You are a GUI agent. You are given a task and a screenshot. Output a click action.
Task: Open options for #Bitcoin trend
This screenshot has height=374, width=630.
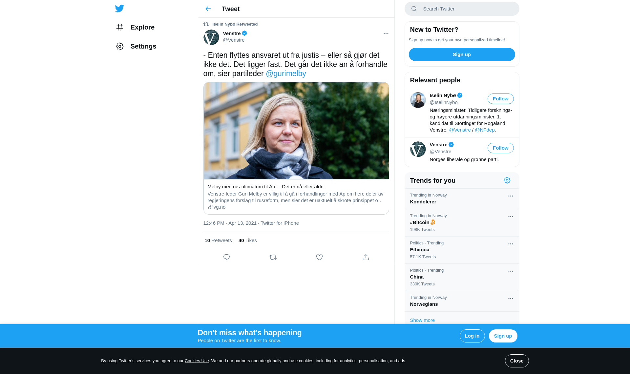pos(511,217)
